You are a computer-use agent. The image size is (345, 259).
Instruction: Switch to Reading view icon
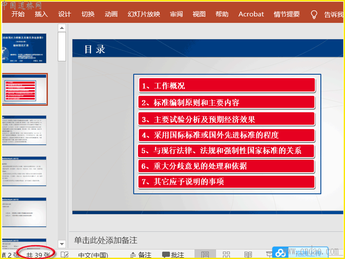point(248,255)
